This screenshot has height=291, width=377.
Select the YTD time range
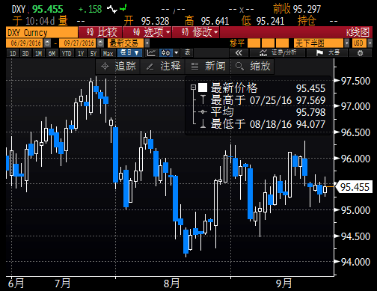[x=67, y=53]
